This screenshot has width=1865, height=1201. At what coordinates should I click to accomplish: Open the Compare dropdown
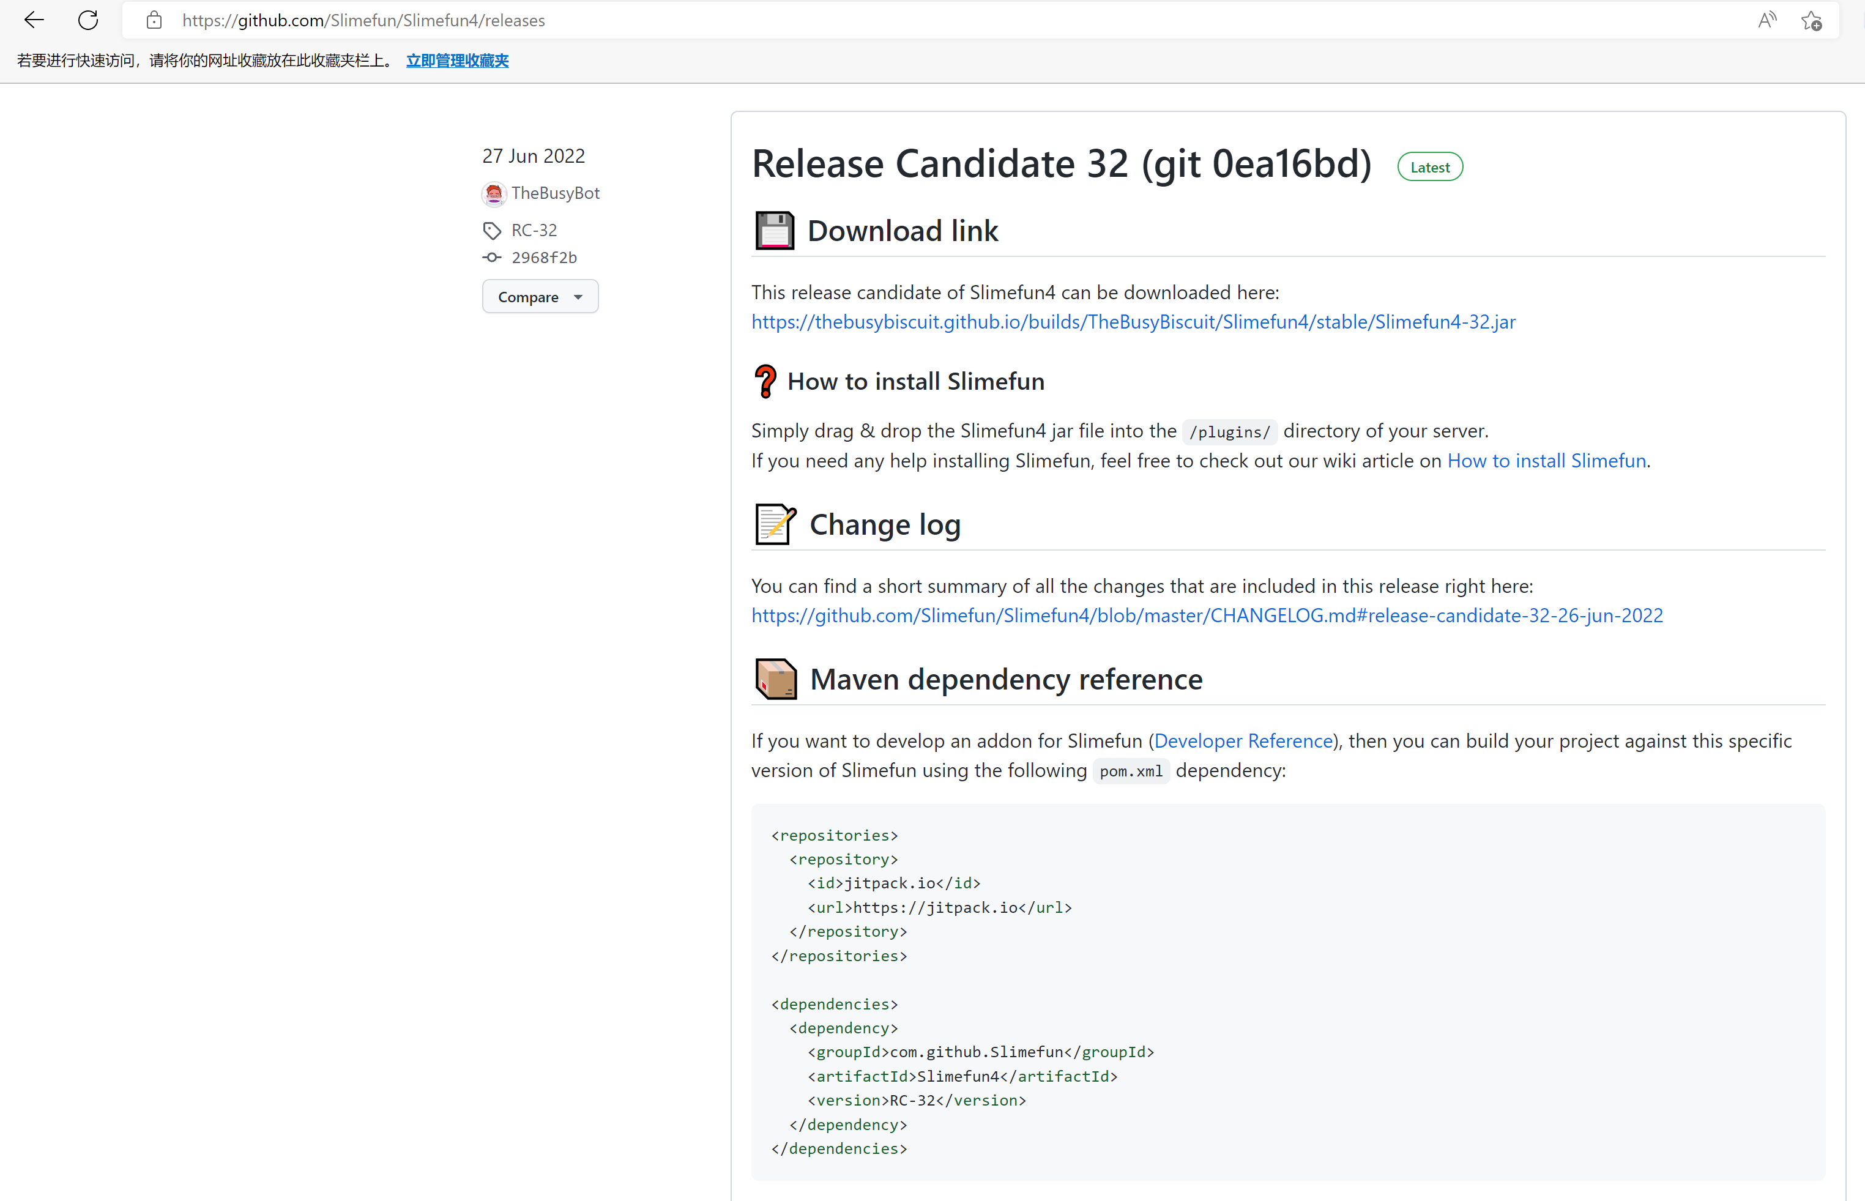[x=540, y=296]
